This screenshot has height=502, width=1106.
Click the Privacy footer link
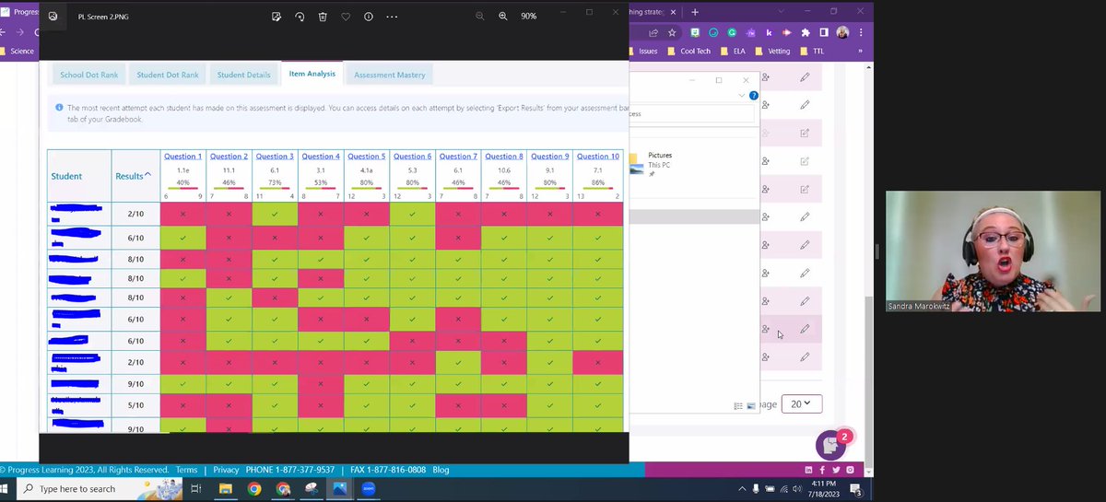pos(226,470)
